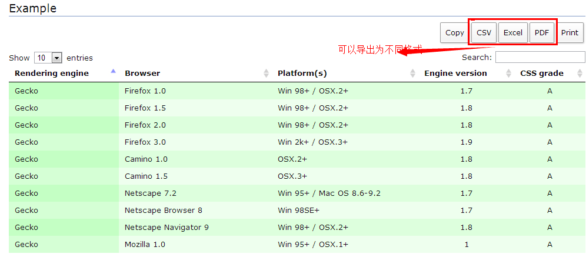Sort by the Browser column header
Image resolution: width=586 pixels, height=257 pixels.
(195, 73)
